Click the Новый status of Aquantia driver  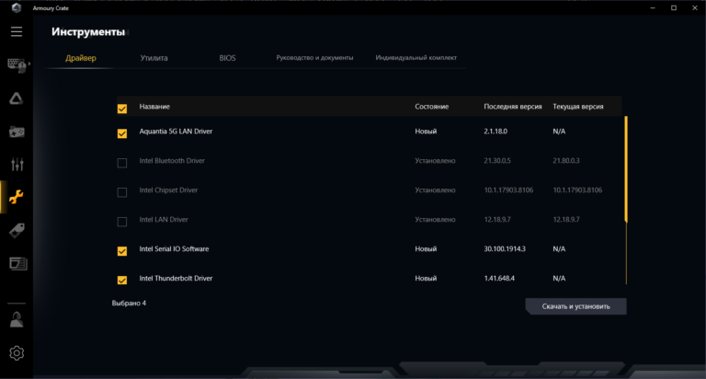pyautogui.click(x=426, y=132)
